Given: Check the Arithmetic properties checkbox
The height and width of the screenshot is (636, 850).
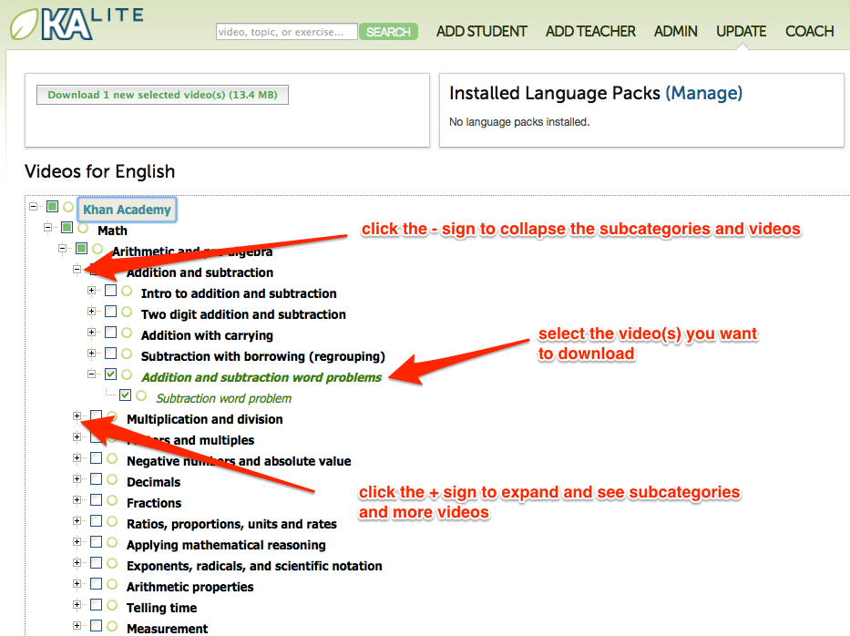Looking at the screenshot, I should 96,584.
